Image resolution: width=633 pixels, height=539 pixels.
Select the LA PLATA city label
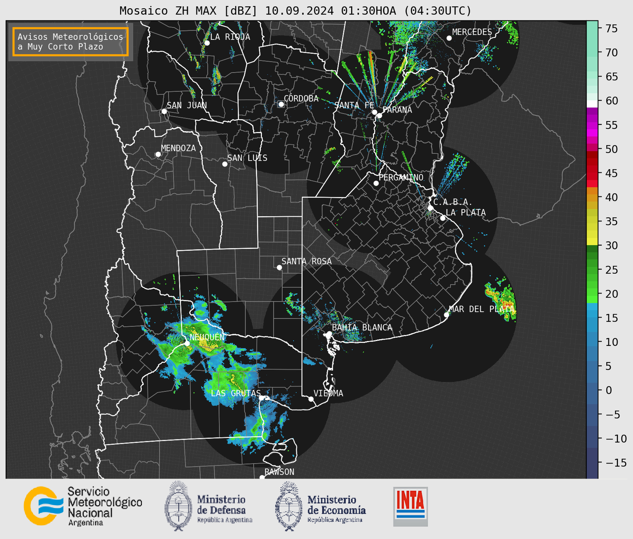coord(466,213)
